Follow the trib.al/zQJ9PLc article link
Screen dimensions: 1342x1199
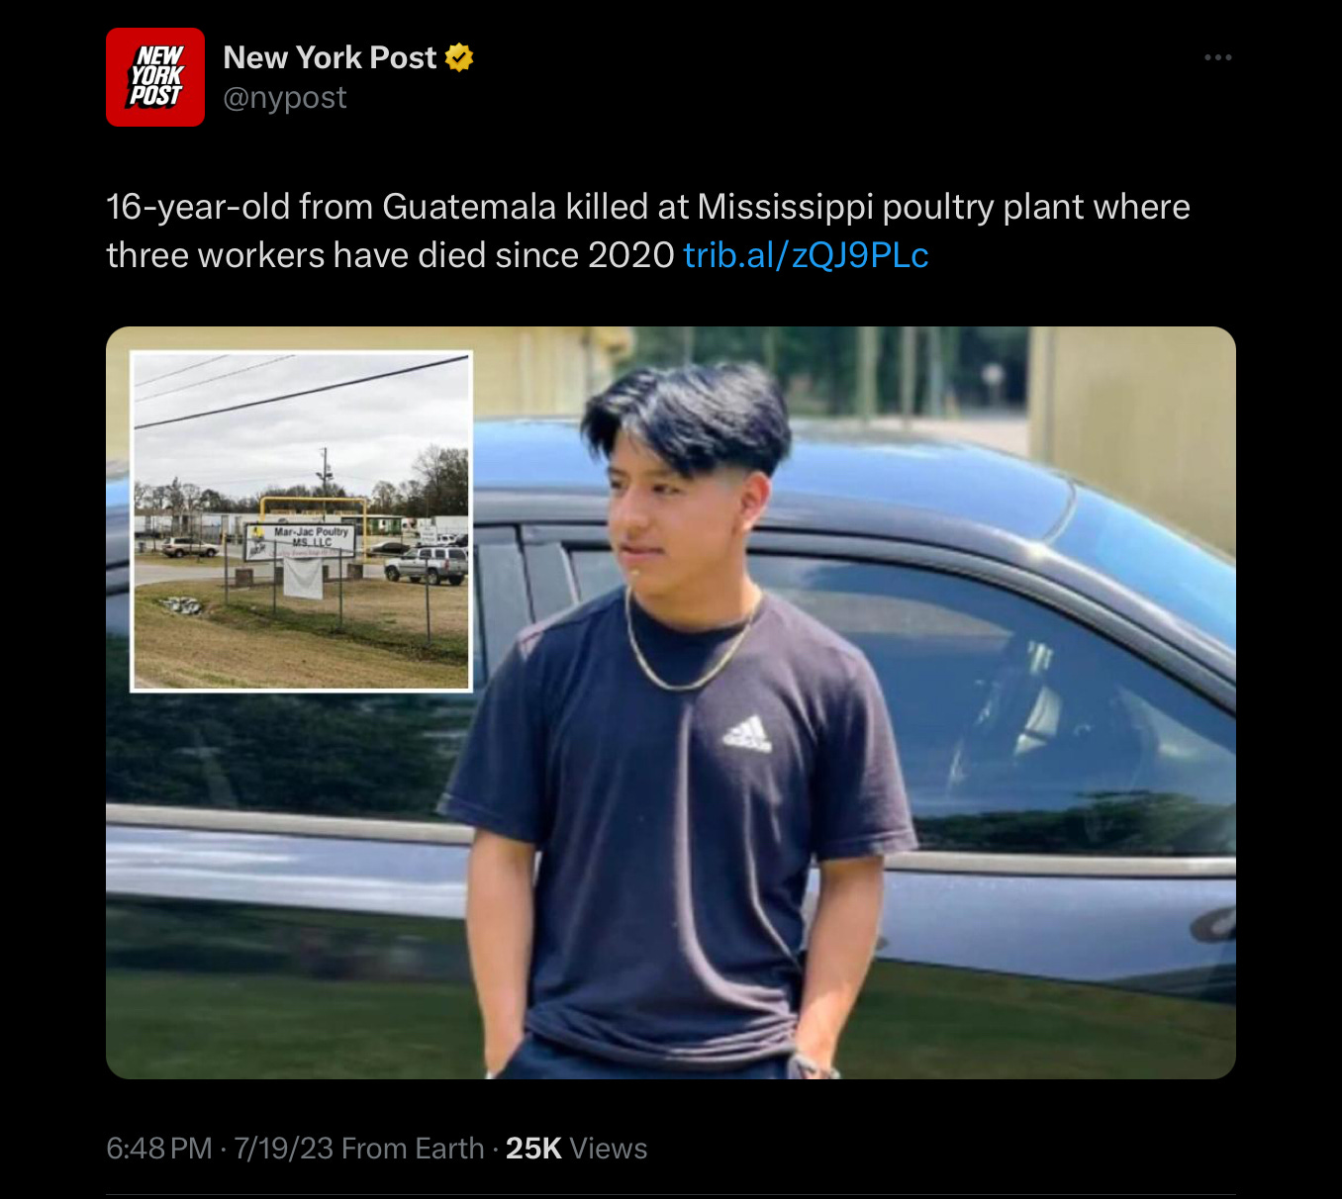tap(806, 255)
